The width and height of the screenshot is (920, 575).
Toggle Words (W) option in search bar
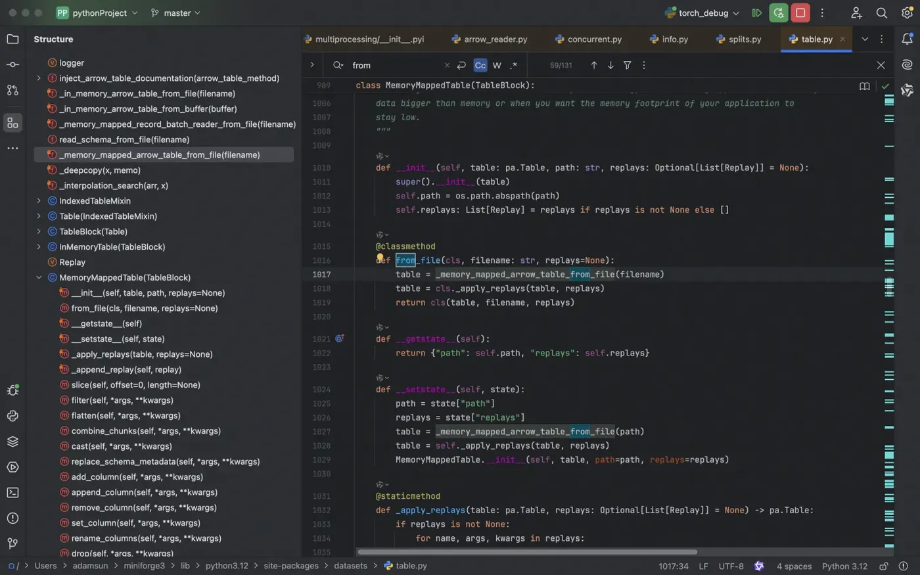pyautogui.click(x=497, y=65)
